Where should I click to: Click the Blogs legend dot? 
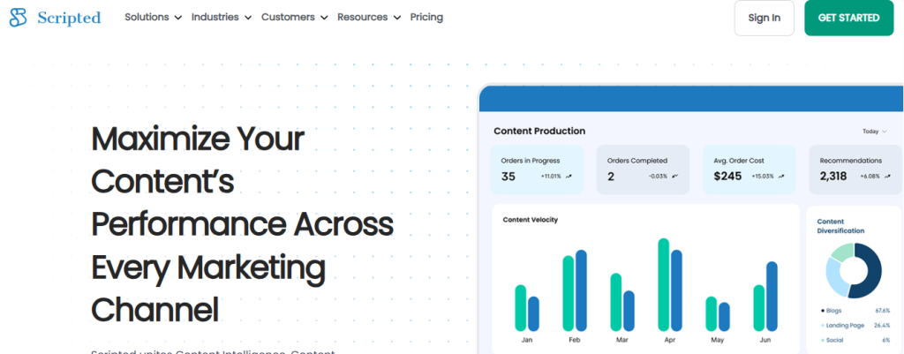[822, 311]
